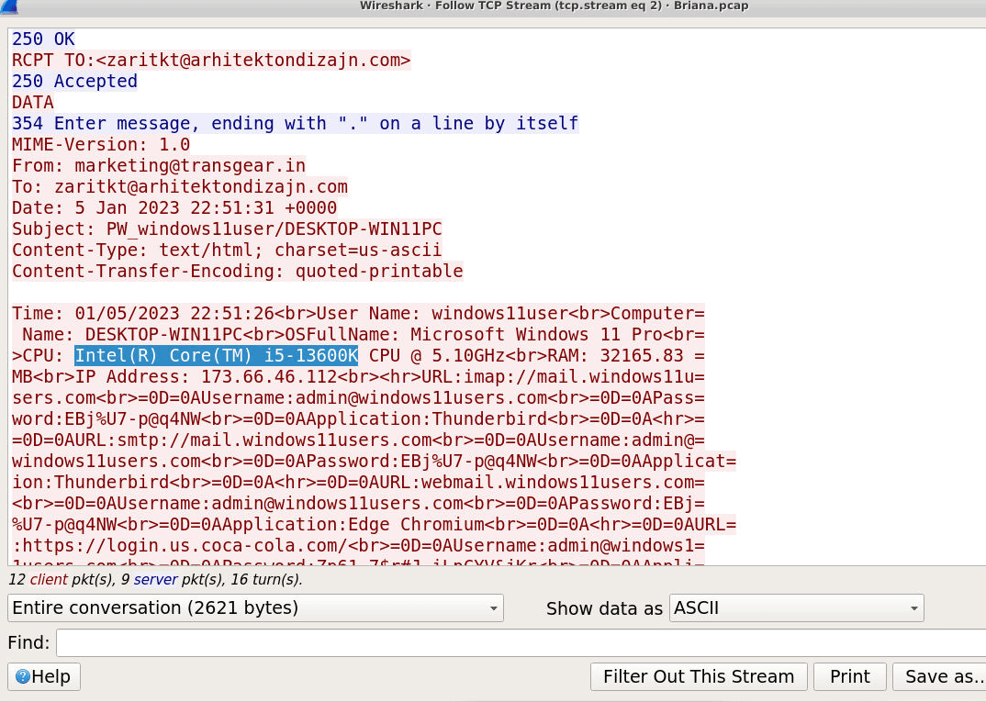986x702 pixels.
Task: Click the Date: 5 Jan 2023 header line
Action: [x=174, y=208]
